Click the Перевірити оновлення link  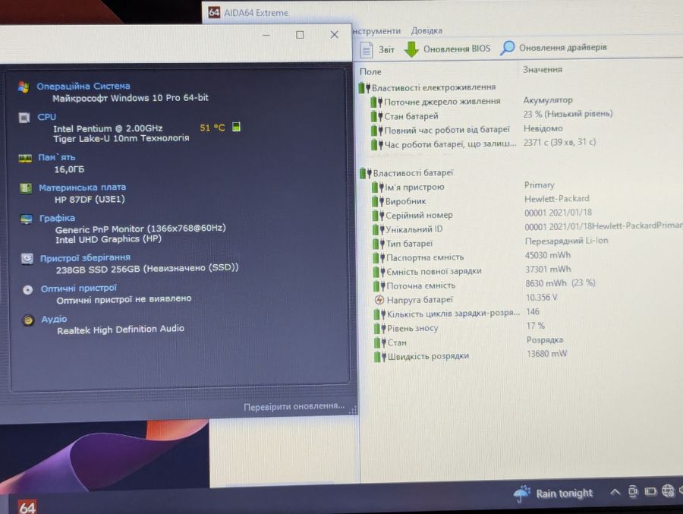click(294, 406)
